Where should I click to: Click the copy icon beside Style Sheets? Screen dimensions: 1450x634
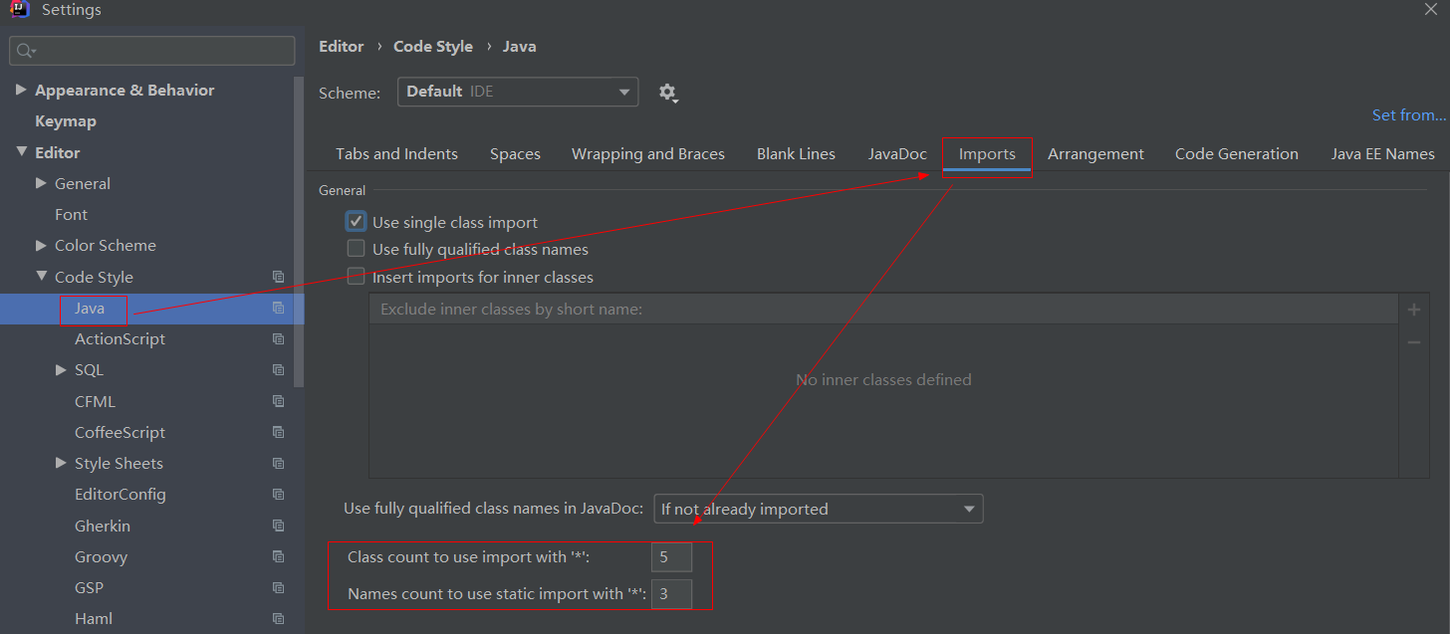coord(278,464)
